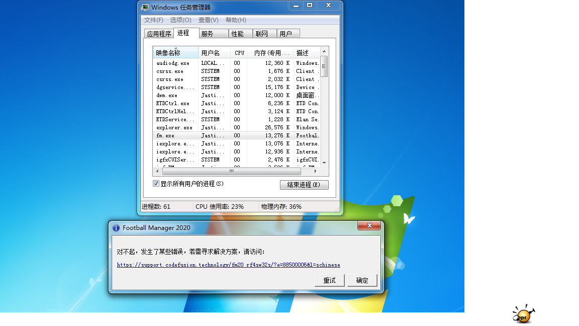This screenshot has height=326, width=579.
Task: Click the horizontal scrollbar left arrow
Action: (x=157, y=171)
